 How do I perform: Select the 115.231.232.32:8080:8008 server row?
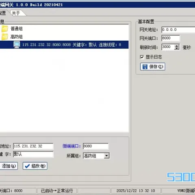pos(64,45)
